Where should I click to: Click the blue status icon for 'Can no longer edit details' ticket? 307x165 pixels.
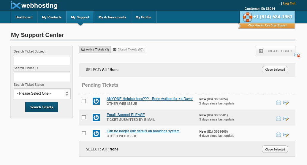pos(96,134)
